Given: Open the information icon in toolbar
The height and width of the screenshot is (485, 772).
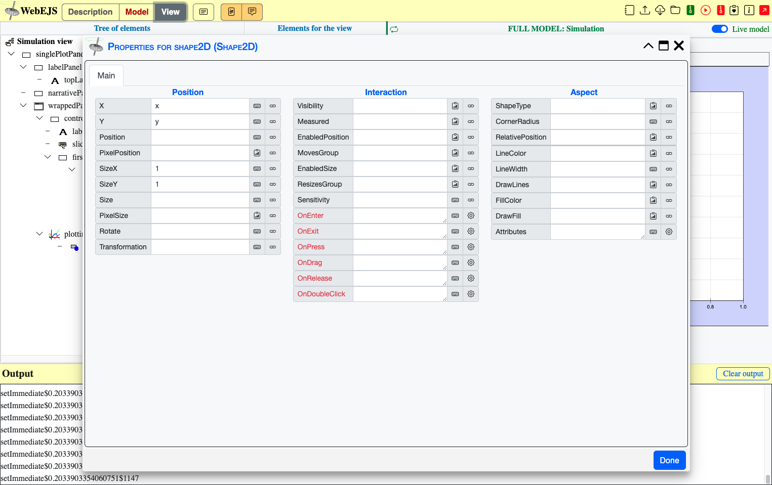Looking at the screenshot, I should coord(749,10).
